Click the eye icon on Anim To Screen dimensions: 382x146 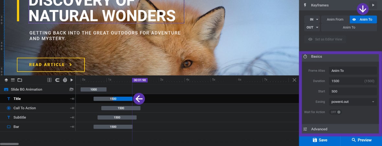(x=354, y=19)
